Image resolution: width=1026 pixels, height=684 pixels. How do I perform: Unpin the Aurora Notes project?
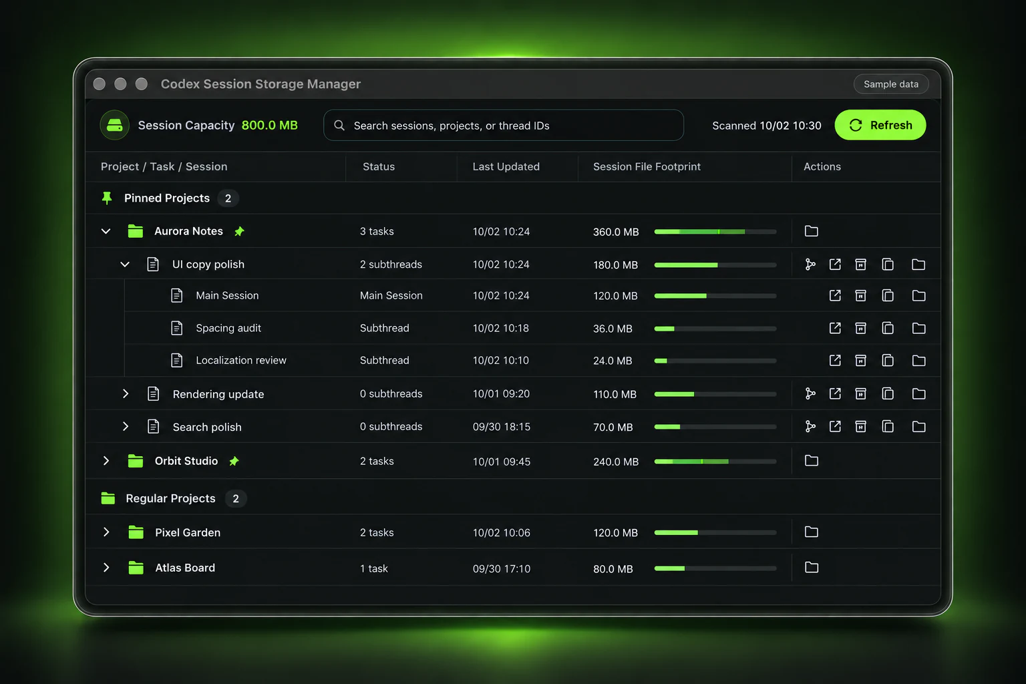239,231
